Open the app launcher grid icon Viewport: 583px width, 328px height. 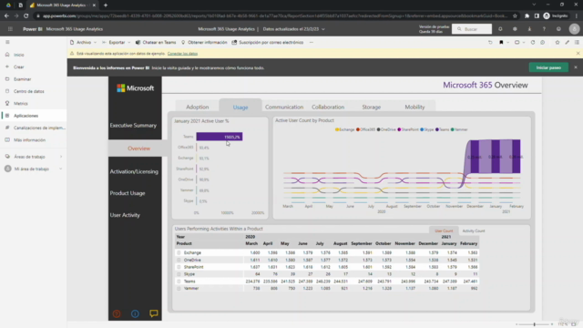(10, 29)
